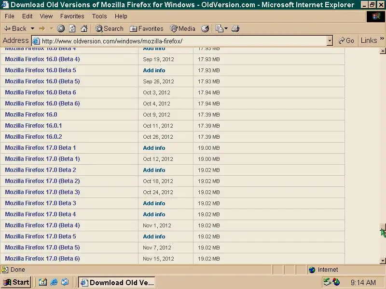This screenshot has height=289, width=386.
Task: Click the Stop loading icon
Action: click(61, 28)
